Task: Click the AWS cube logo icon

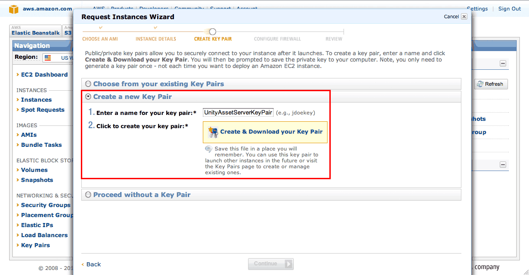Action: (x=14, y=9)
